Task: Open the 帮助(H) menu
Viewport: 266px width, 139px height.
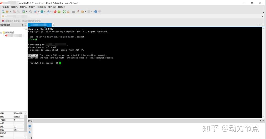Action: [x=62, y=7]
